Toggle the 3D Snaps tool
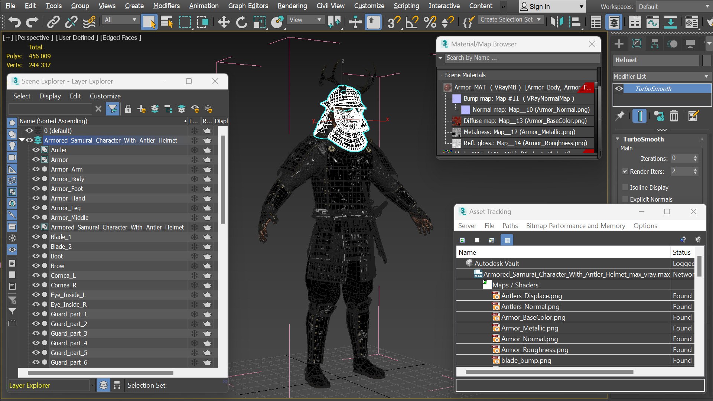713x401 pixels. [x=394, y=22]
